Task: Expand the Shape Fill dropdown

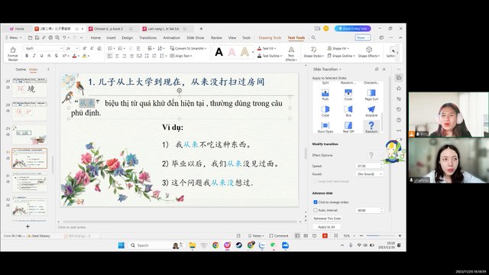Action: pyautogui.click(x=348, y=48)
